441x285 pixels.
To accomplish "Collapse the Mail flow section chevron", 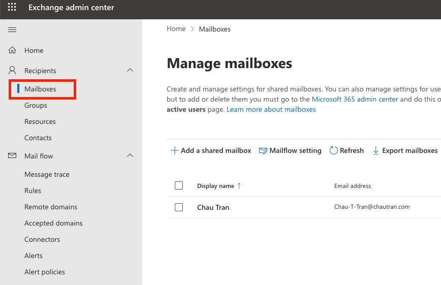I will click(x=130, y=155).
